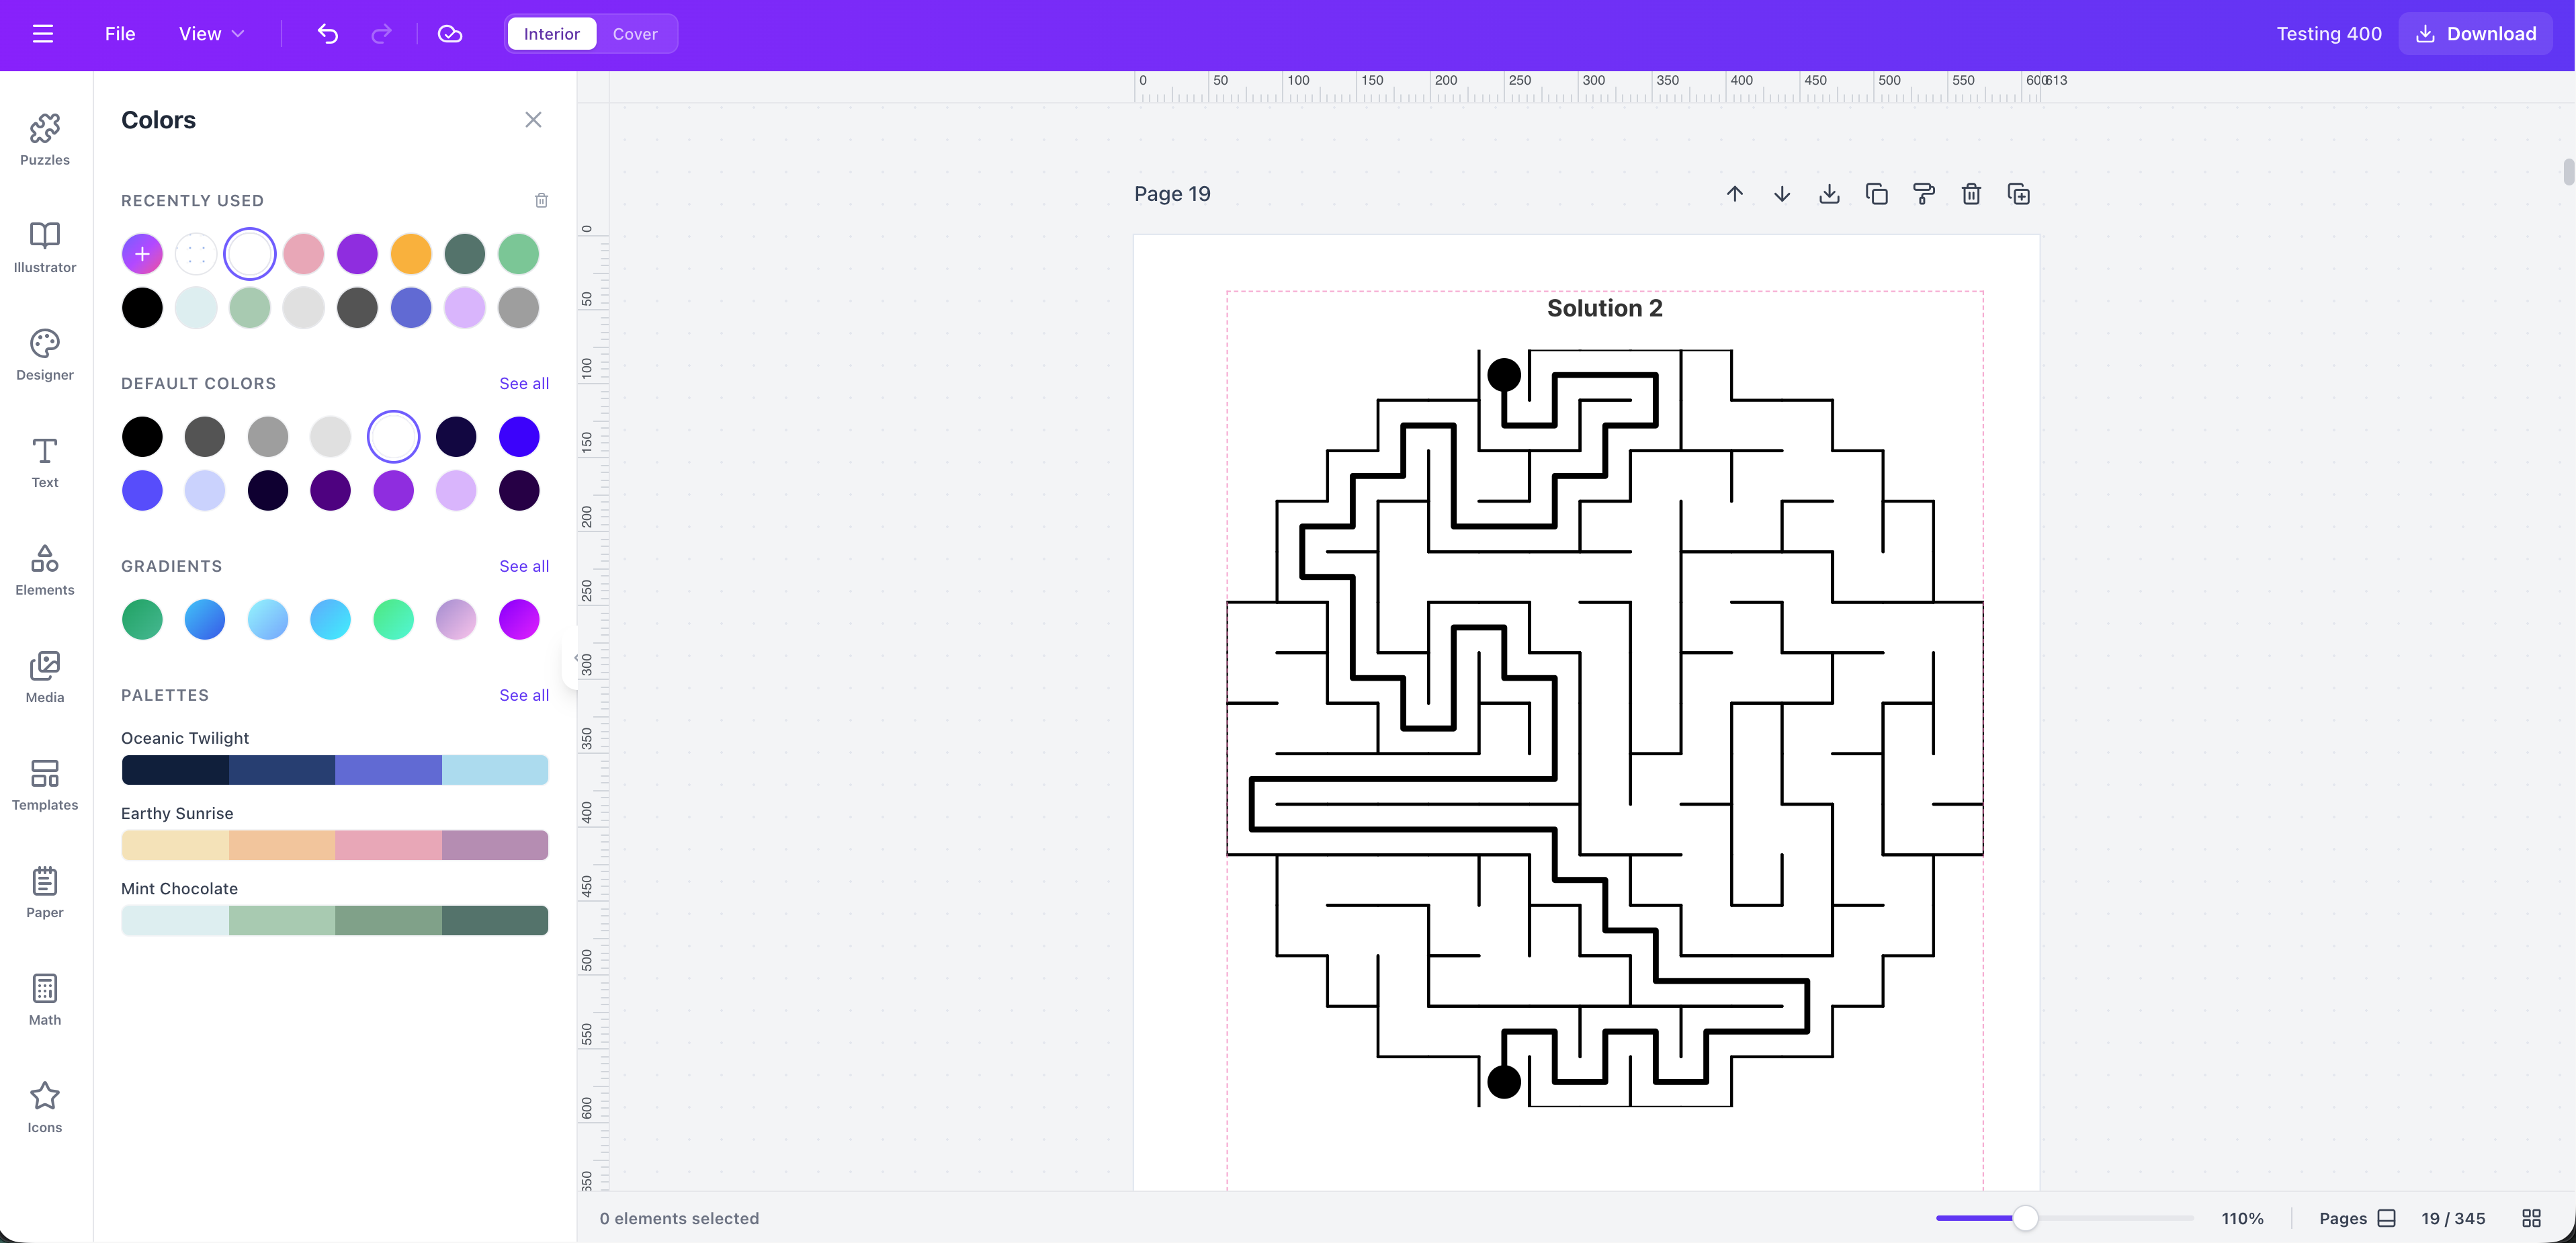Screen dimensions: 2576x1243
Task: Open the Elements panel
Action: click(44, 570)
